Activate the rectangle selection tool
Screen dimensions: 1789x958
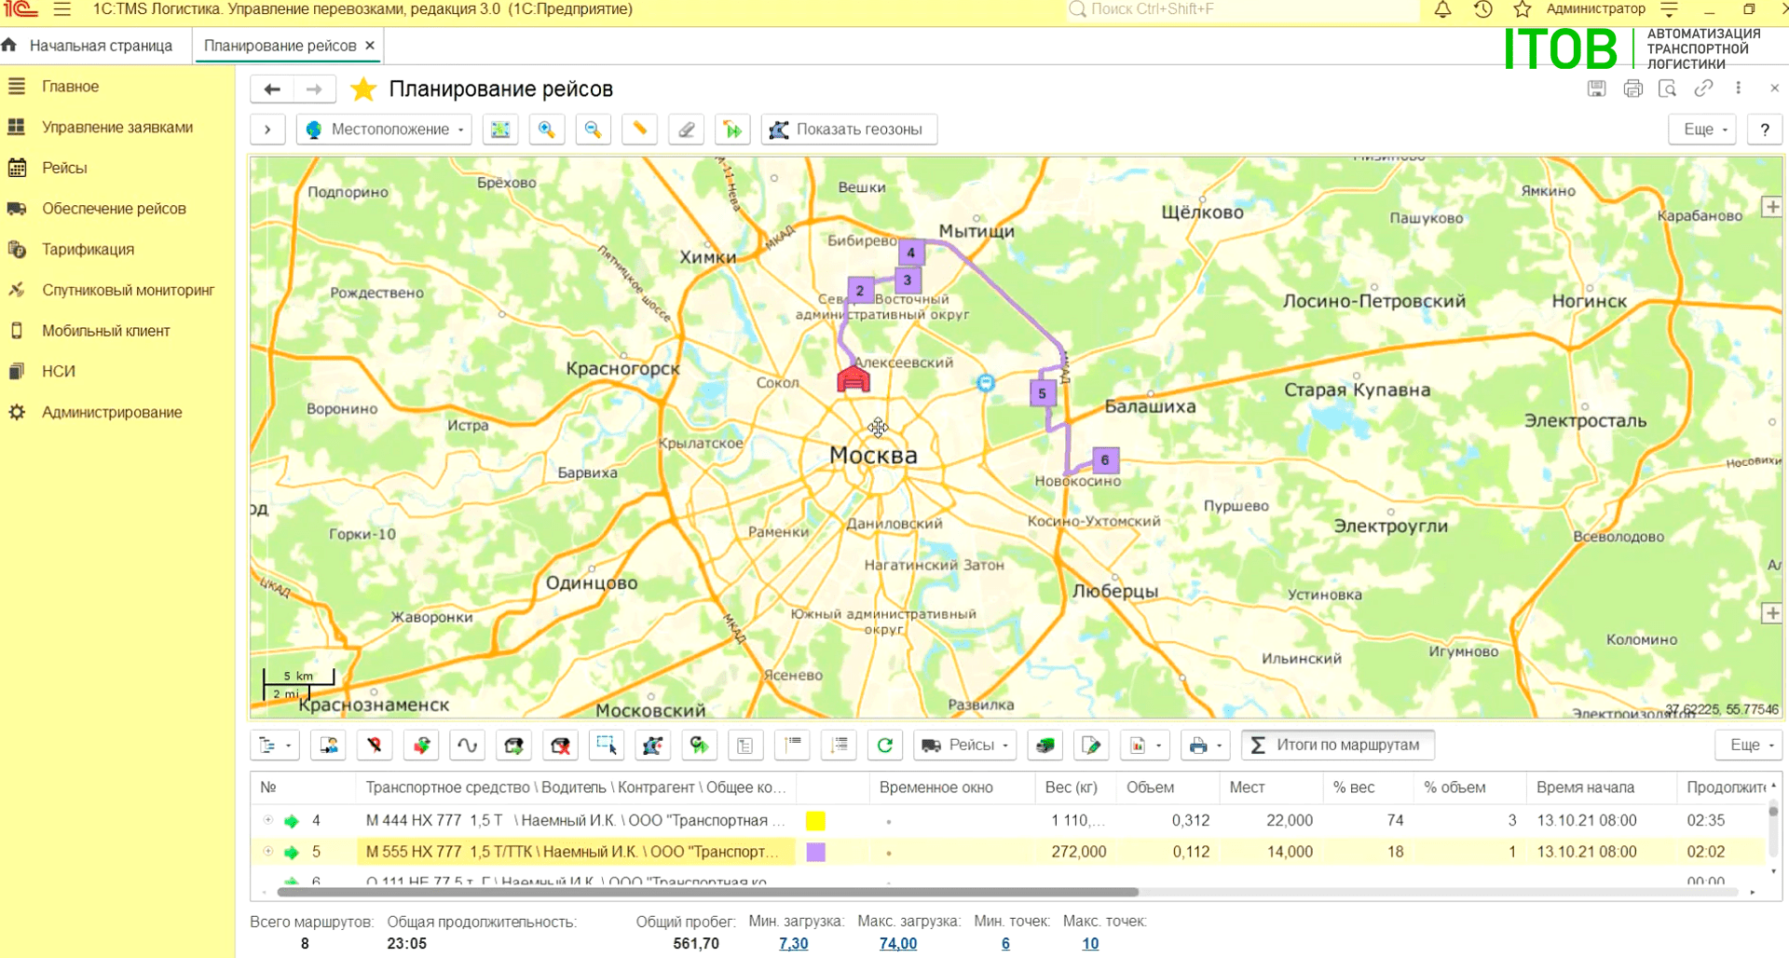(607, 745)
